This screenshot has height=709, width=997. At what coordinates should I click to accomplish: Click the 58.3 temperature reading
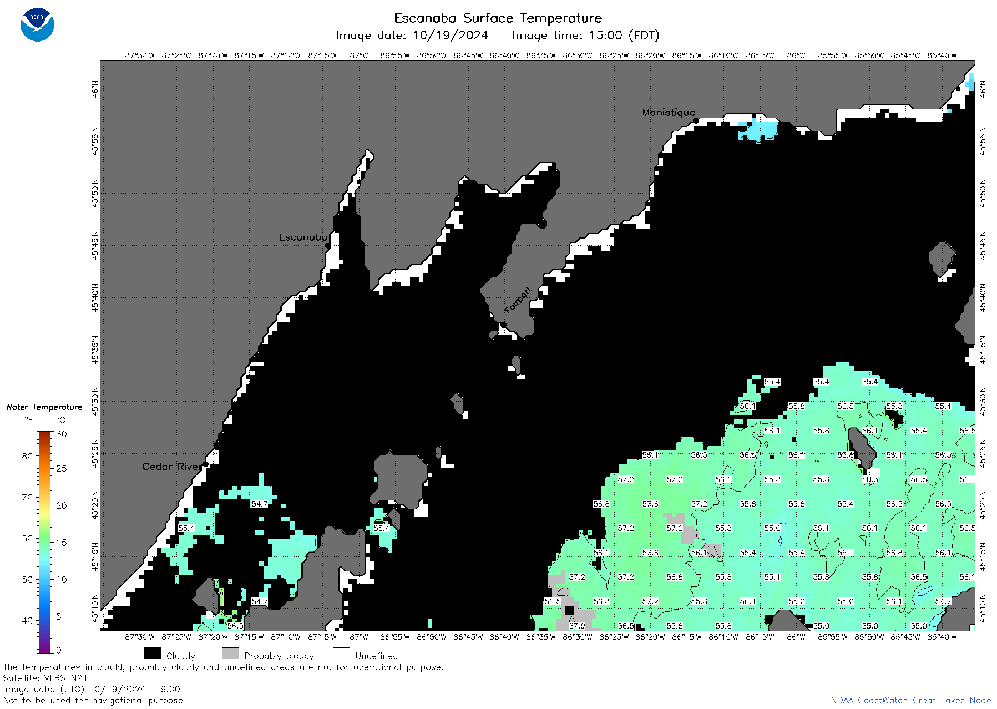(870, 479)
